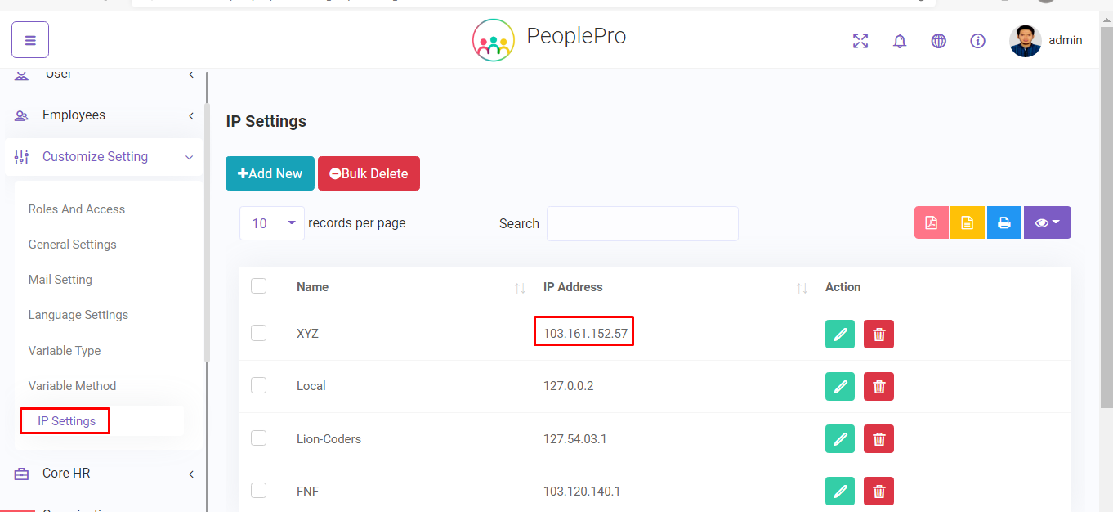The height and width of the screenshot is (512, 1113).
Task: Open the column visibility dropdown
Action: (x=1047, y=222)
